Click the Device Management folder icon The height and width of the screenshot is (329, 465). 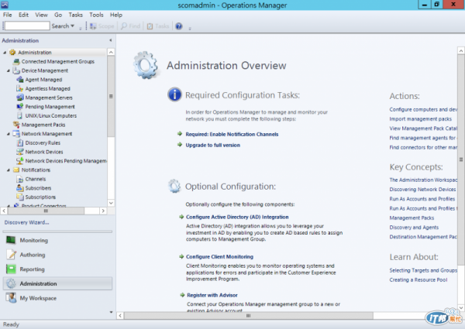pyautogui.click(x=16, y=70)
